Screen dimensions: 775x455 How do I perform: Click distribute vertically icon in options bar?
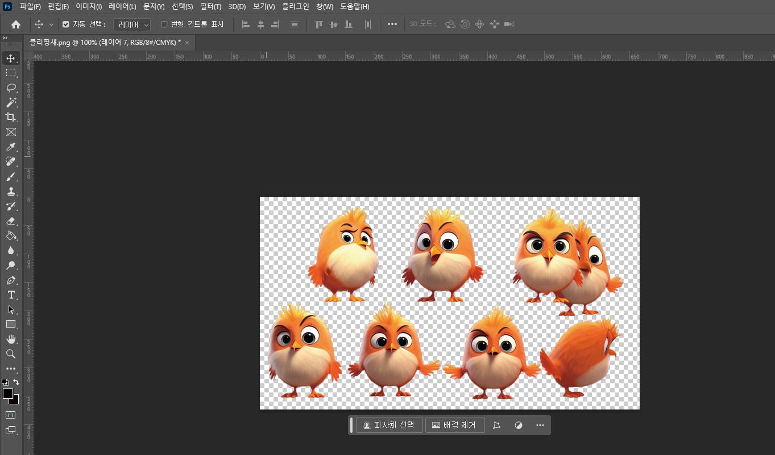(x=295, y=24)
